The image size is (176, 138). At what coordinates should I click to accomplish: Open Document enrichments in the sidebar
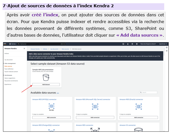tap(11, 81)
